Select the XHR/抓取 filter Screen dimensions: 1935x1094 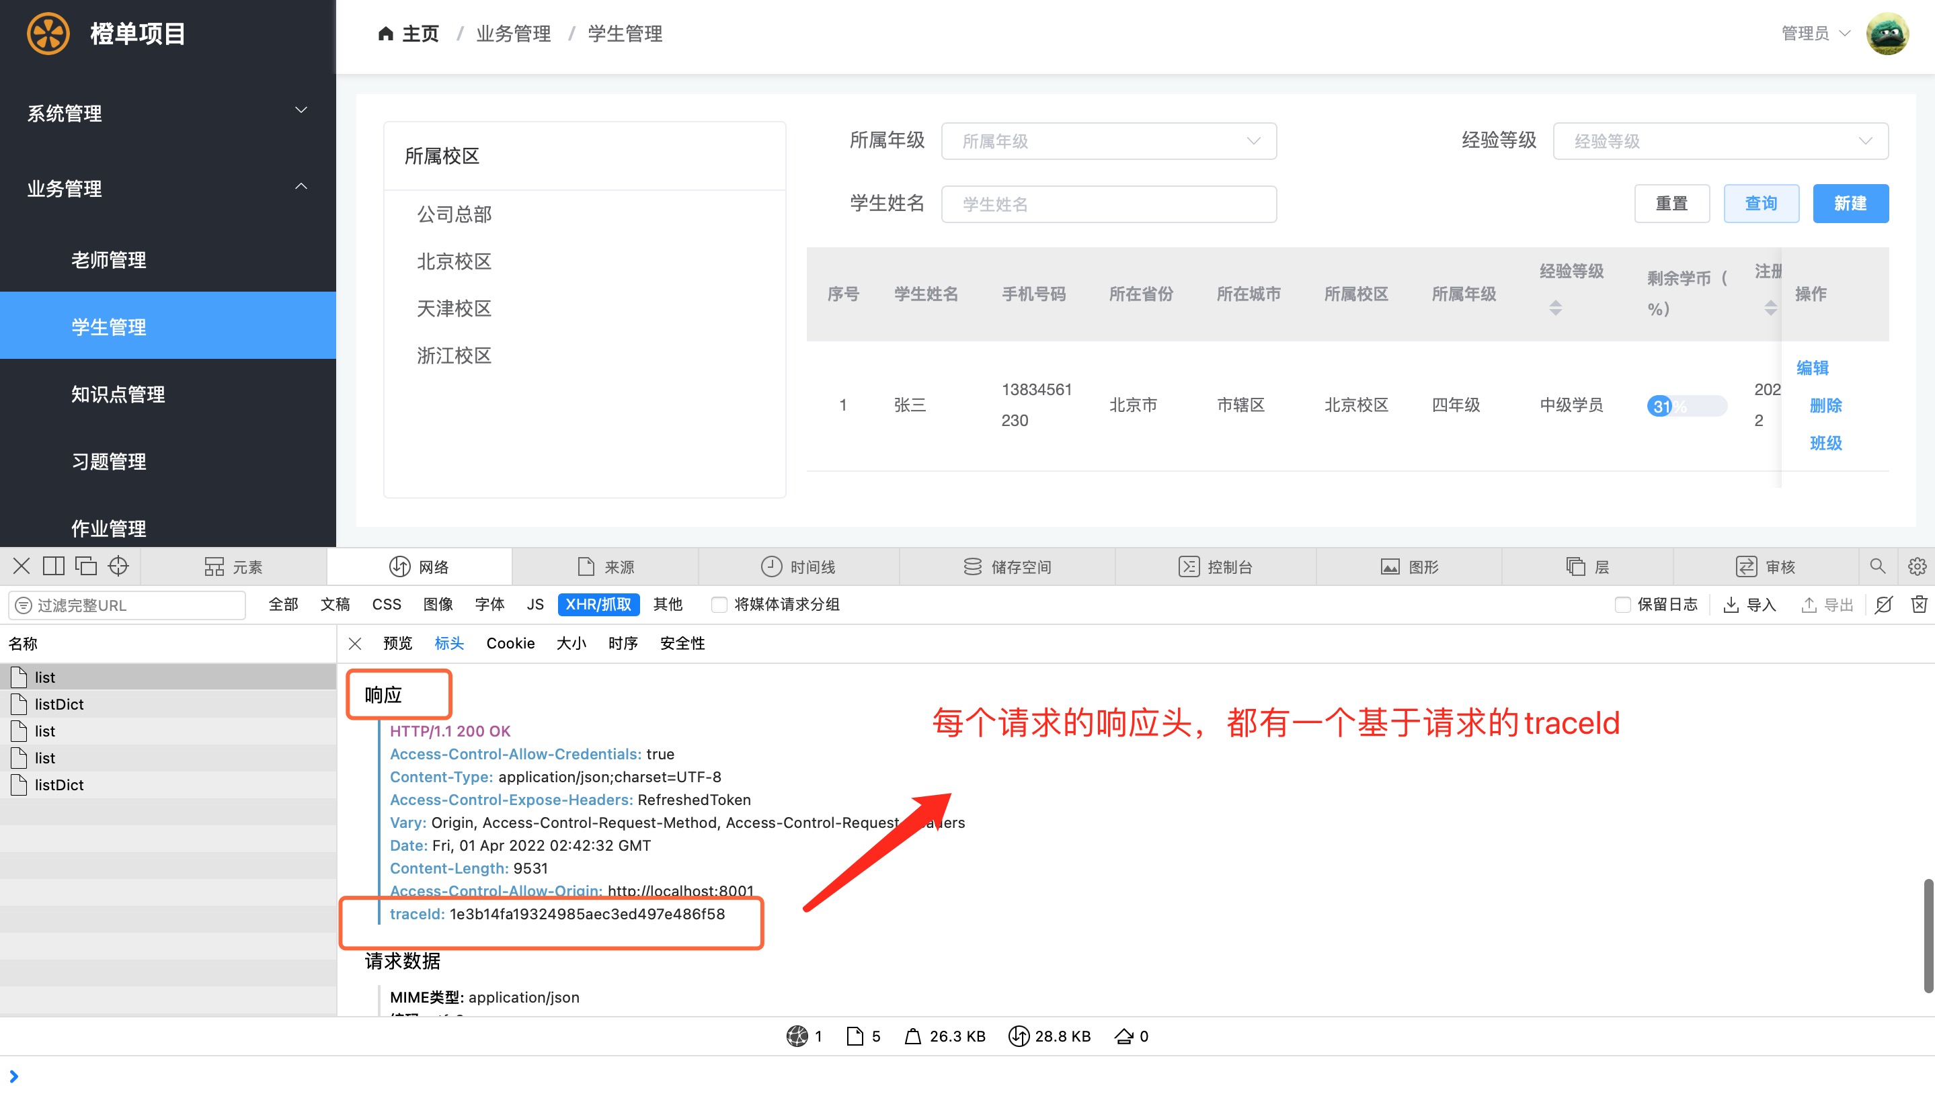coord(598,604)
